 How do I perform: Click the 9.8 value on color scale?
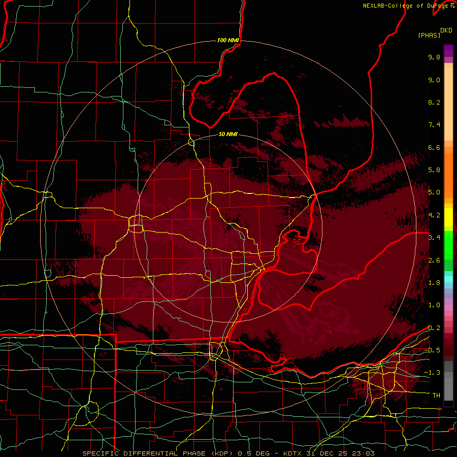pyautogui.click(x=434, y=57)
